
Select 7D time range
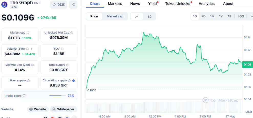click(204, 16)
